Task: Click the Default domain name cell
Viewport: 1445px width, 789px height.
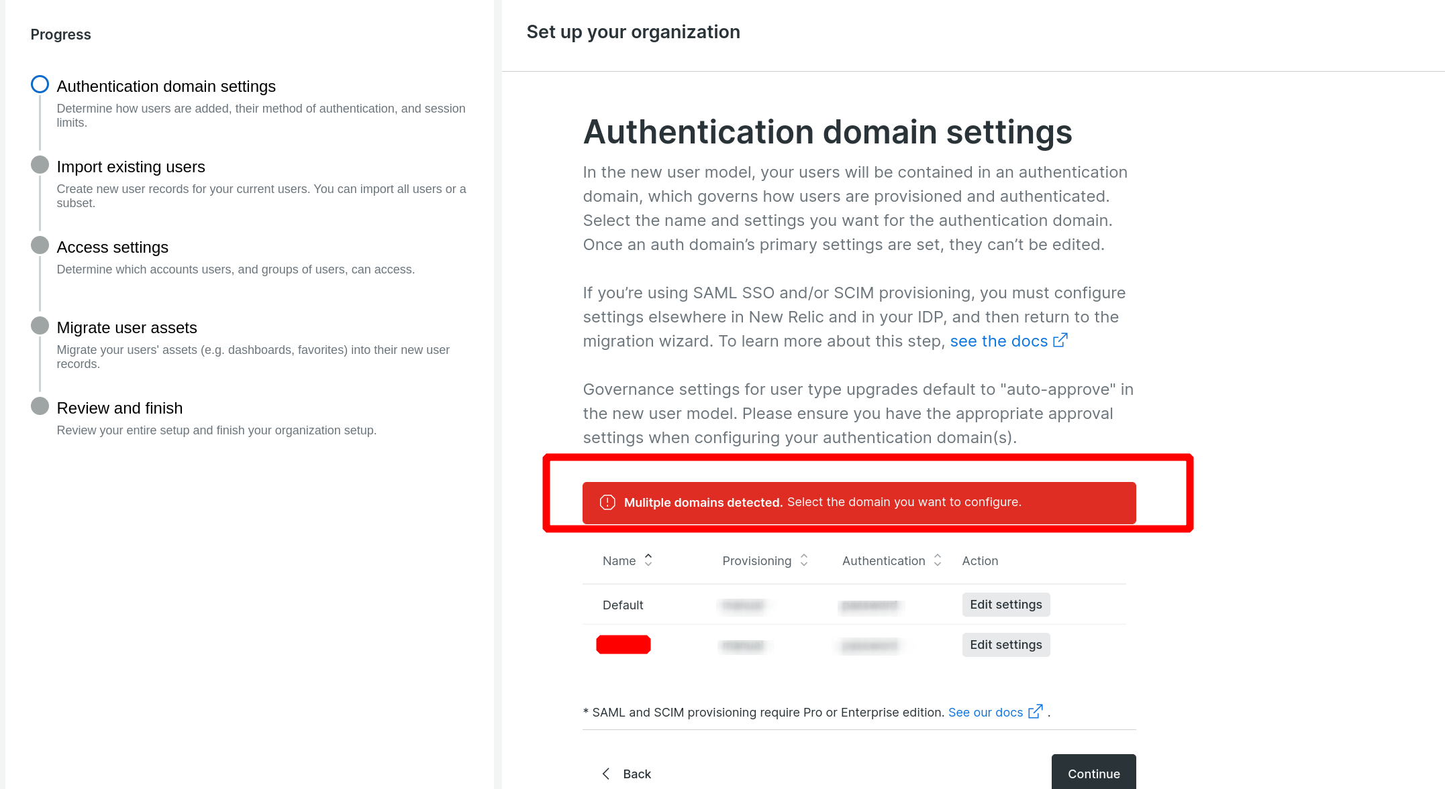Action: click(623, 605)
